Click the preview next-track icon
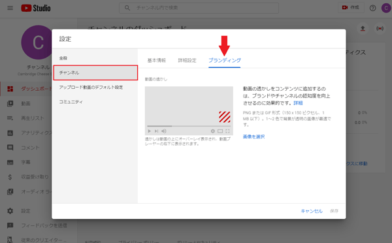 click(x=157, y=131)
